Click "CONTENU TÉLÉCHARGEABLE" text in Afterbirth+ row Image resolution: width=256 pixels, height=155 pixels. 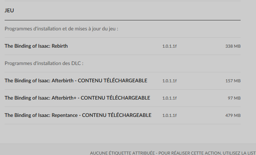pos(115,98)
